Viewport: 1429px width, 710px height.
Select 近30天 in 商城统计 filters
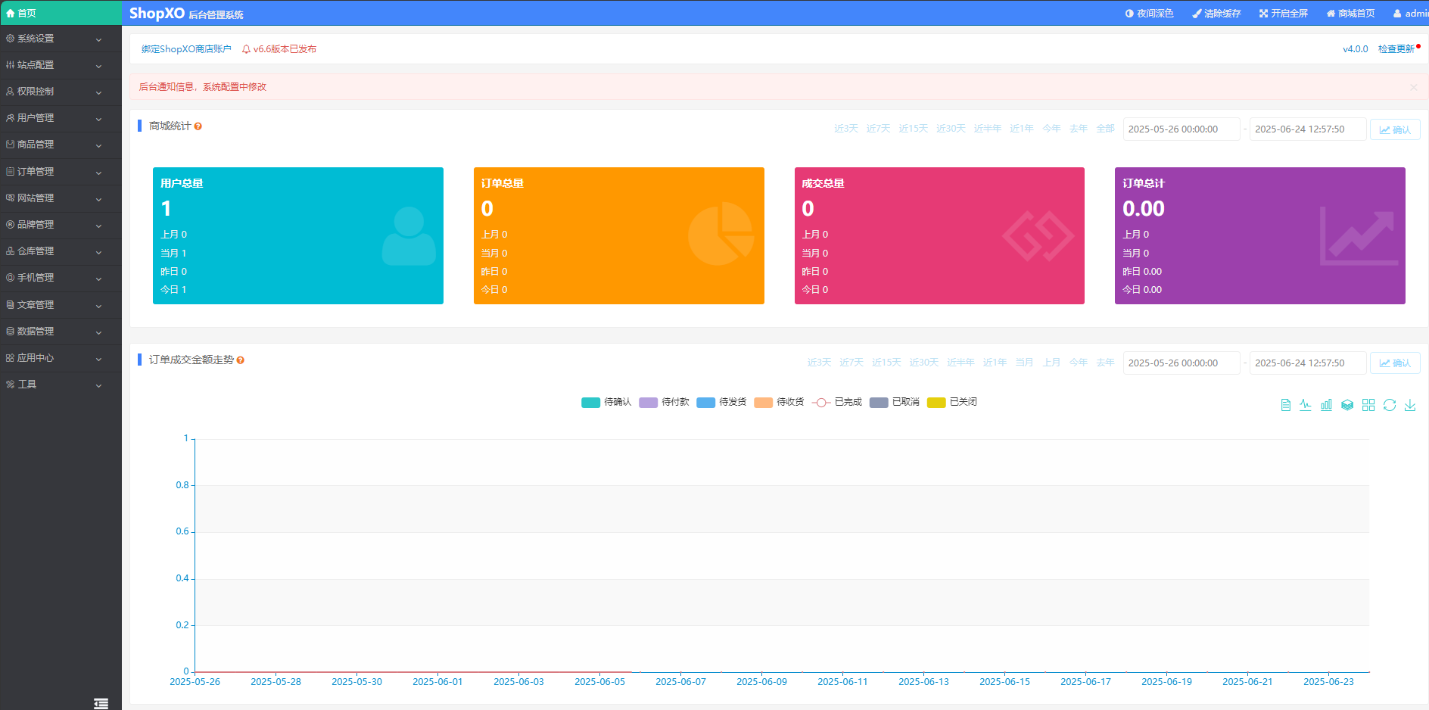(951, 129)
